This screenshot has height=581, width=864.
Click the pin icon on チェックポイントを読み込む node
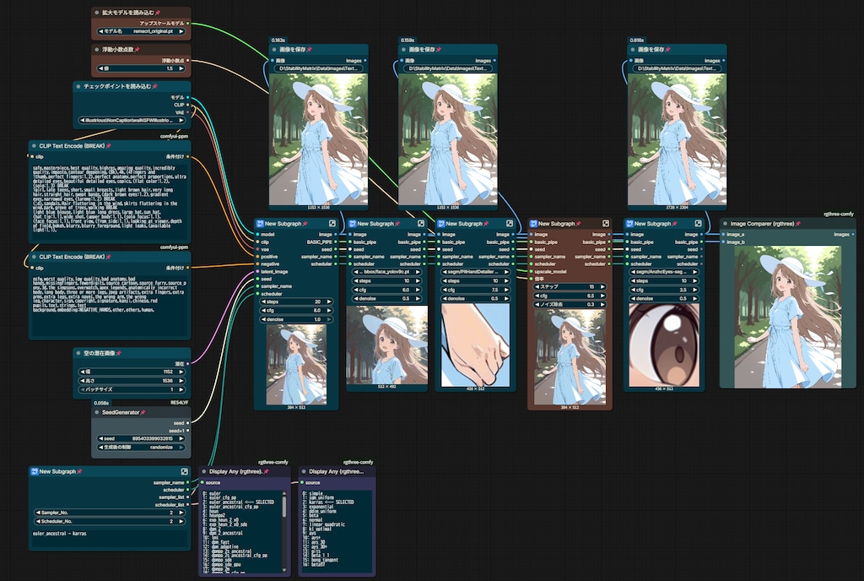pos(155,86)
